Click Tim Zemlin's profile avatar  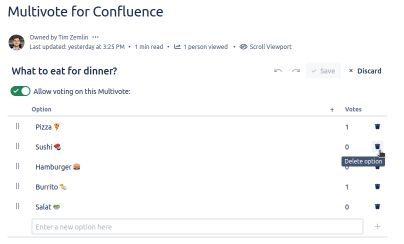click(16, 42)
